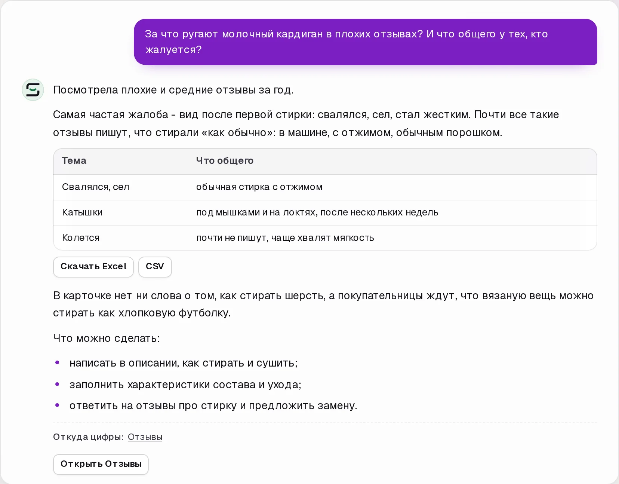Viewport: 619px width, 484px height.
Task: Click the bullet about ответить на отзывы
Action: click(x=213, y=406)
